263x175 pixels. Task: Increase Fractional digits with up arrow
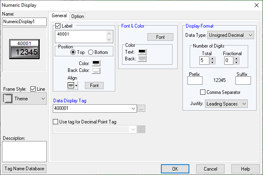(237, 59)
